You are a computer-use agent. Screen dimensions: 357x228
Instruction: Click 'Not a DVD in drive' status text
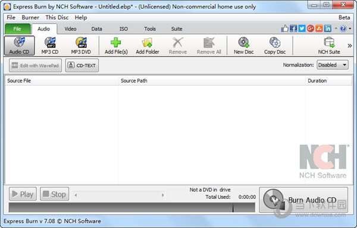210,190
